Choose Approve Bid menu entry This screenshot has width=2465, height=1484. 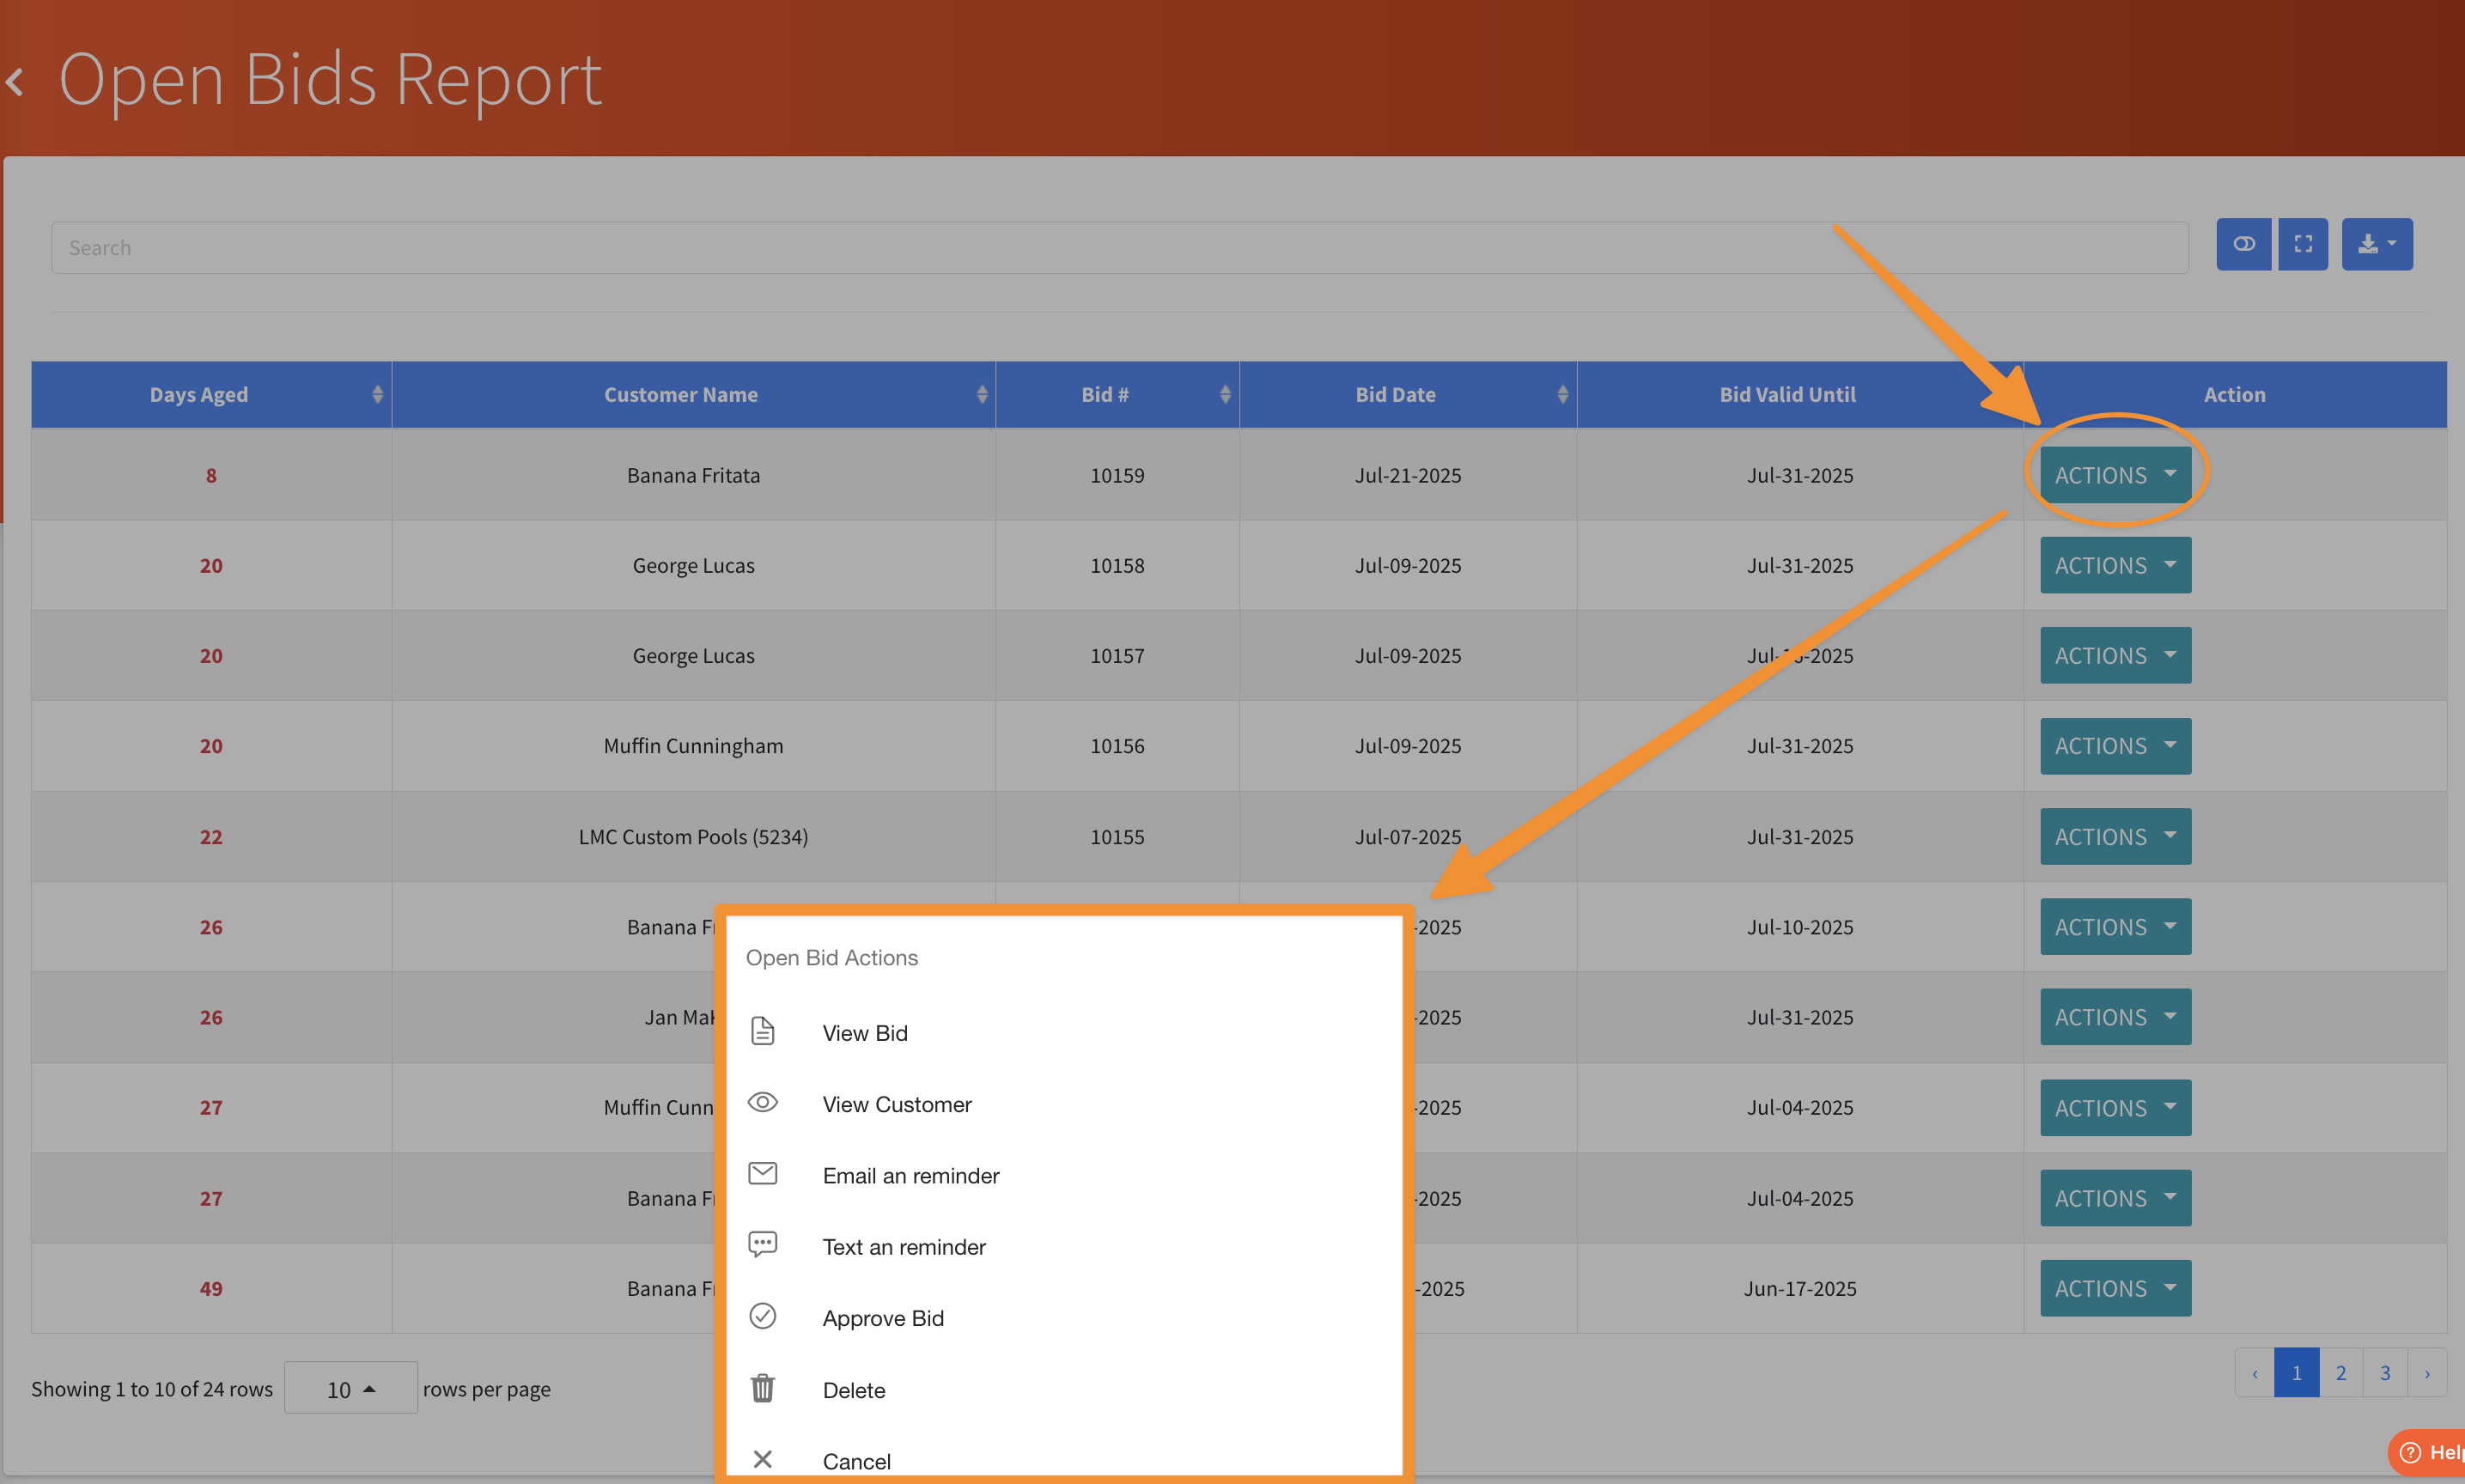pyautogui.click(x=882, y=1318)
